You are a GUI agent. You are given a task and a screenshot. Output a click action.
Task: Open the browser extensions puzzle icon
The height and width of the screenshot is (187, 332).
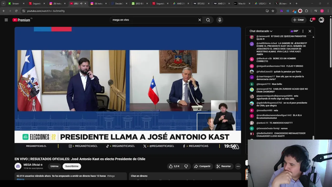[x=306, y=11]
